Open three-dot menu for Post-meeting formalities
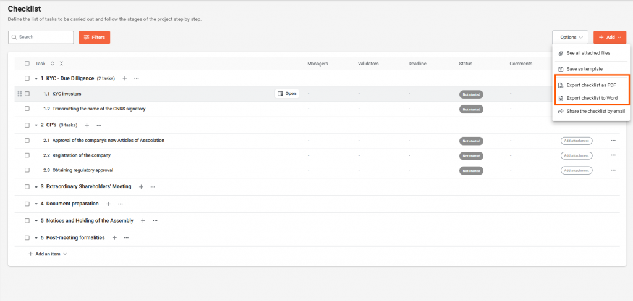Screen dimensions: 633x301 click(x=126, y=237)
